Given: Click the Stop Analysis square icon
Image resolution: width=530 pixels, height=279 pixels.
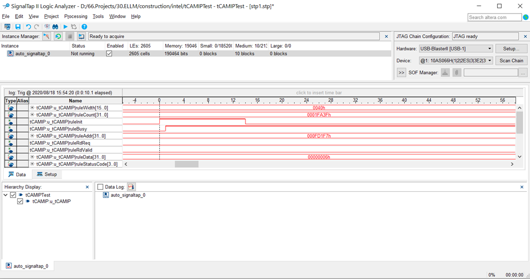Looking at the screenshot, I should (x=70, y=36).
